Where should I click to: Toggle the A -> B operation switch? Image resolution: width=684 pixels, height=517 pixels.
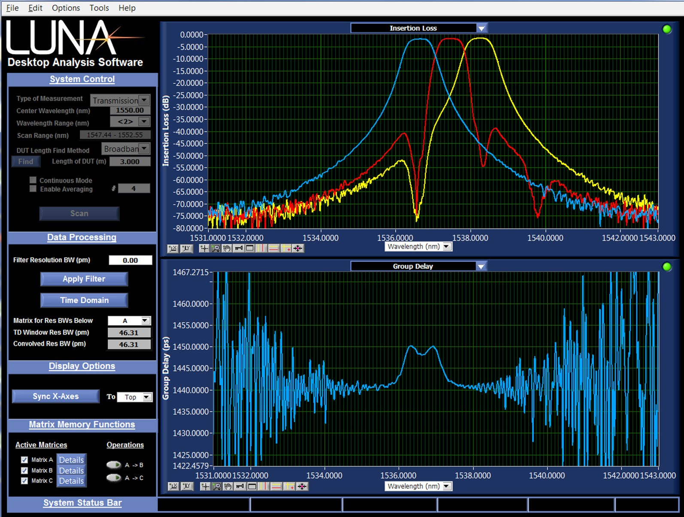(x=114, y=465)
